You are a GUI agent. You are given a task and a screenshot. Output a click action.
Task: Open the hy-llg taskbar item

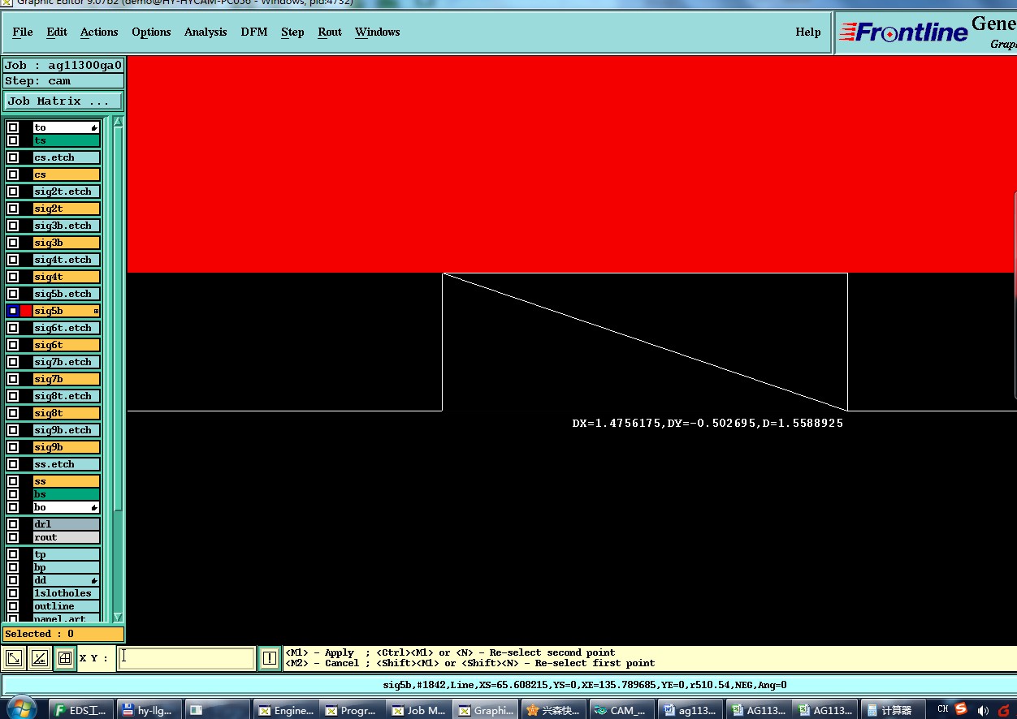pos(149,710)
